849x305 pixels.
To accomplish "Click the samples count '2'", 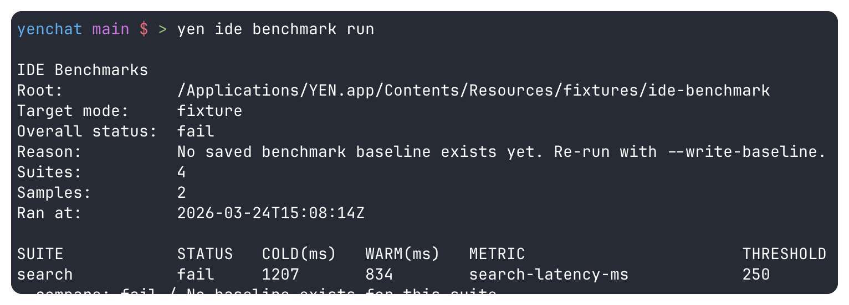I will [182, 193].
